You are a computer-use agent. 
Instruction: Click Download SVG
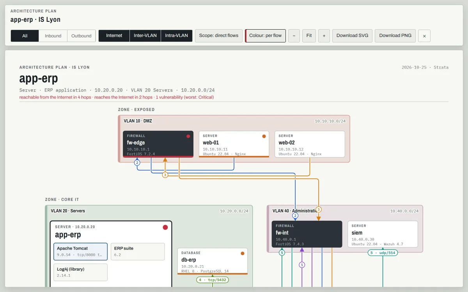pos(353,35)
